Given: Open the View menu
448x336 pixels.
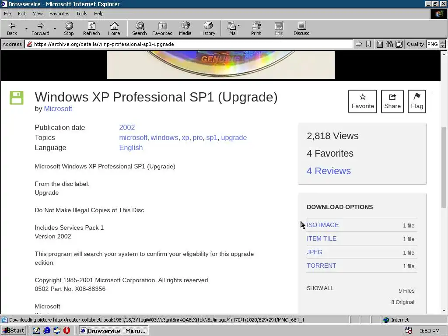Looking at the screenshot, I should (38, 14).
